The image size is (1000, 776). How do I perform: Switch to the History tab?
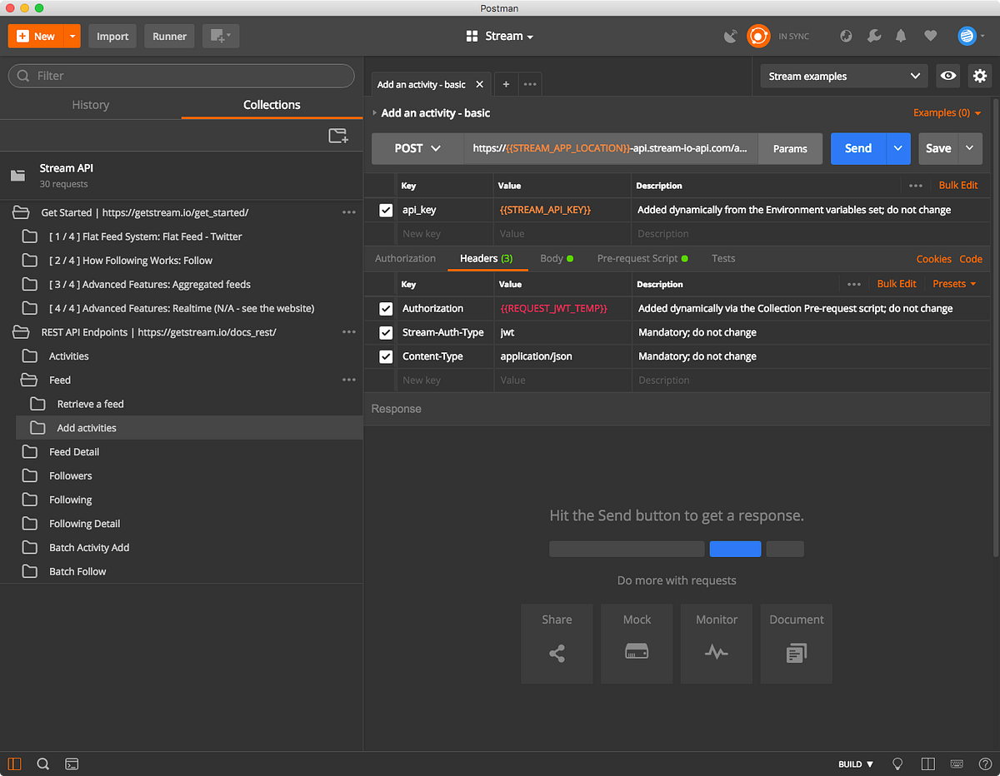[x=90, y=105]
